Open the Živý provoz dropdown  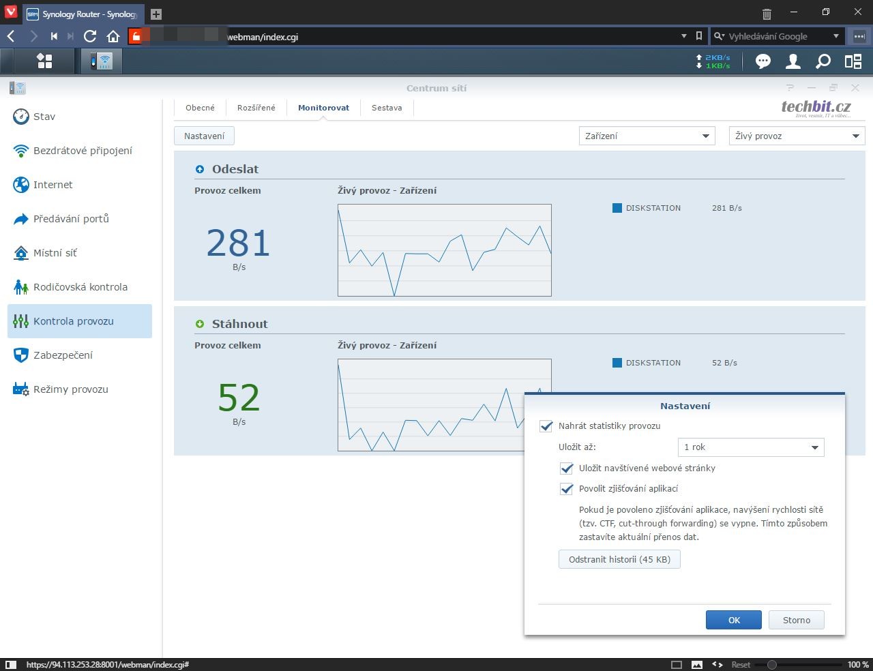(x=796, y=136)
